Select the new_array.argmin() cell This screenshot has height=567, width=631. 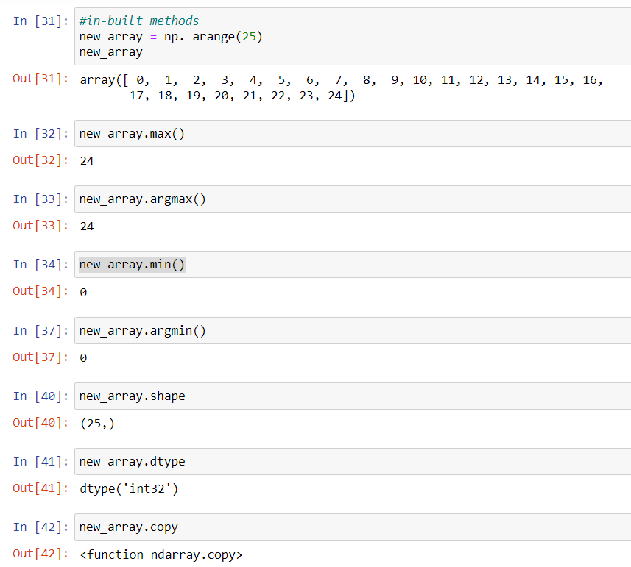(353, 330)
